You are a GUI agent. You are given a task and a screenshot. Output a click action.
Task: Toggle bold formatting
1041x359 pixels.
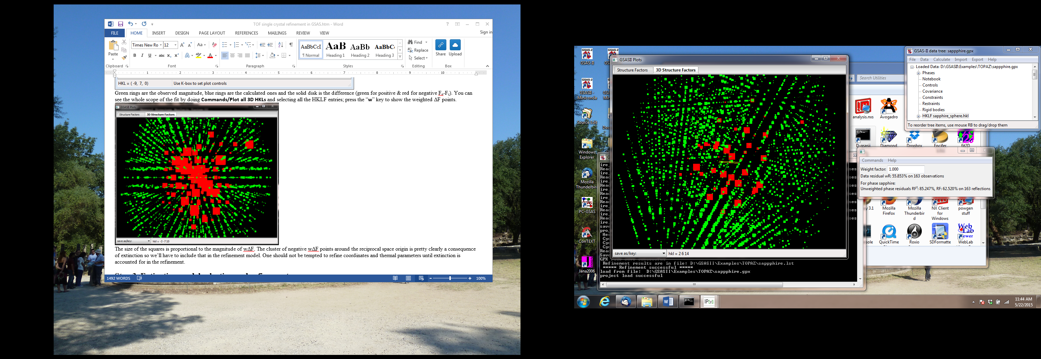click(135, 56)
